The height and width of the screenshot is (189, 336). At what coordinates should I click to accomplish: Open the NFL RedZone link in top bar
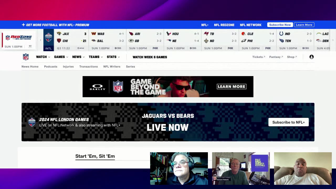224,25
